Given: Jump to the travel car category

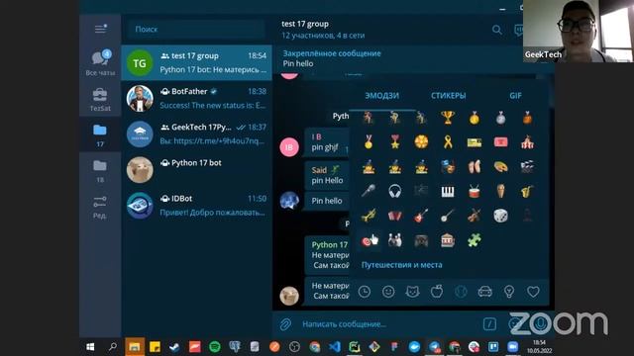Looking at the screenshot, I should click(484, 292).
